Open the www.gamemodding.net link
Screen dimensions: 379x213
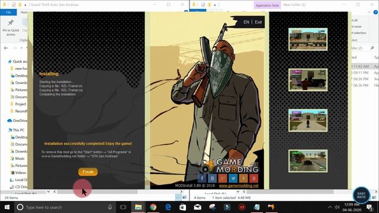pyautogui.click(x=239, y=186)
